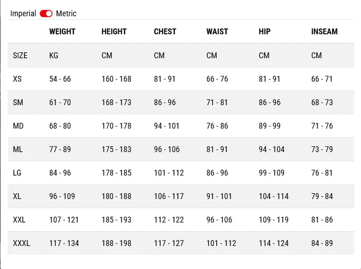Click the XXL size row label

19,220
